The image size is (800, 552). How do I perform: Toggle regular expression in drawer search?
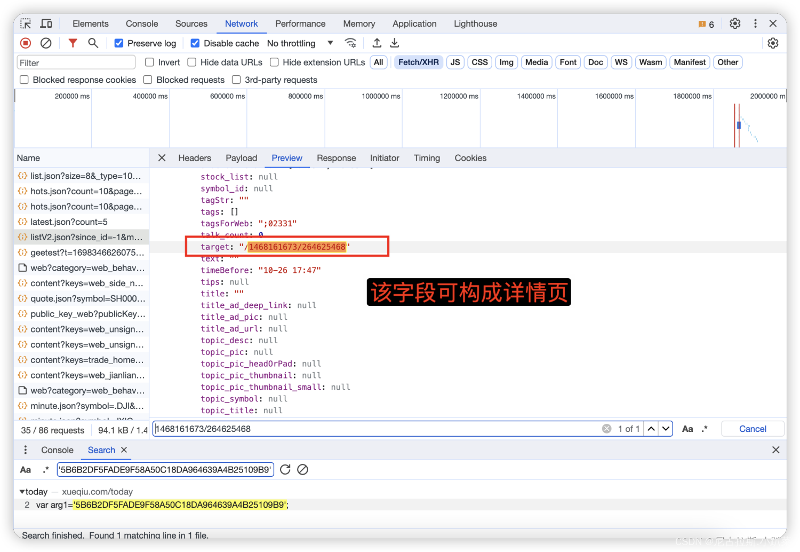coord(46,470)
